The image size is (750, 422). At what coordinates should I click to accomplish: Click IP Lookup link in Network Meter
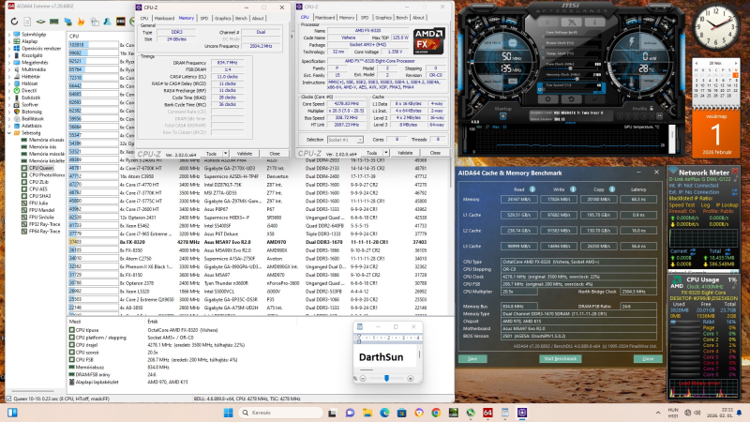click(727, 204)
